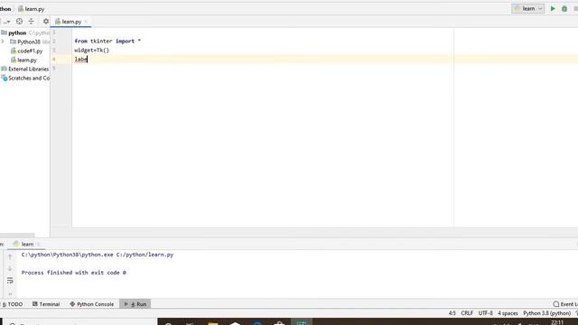Open Project panel settings gear
The image size is (578, 325).
(46, 22)
